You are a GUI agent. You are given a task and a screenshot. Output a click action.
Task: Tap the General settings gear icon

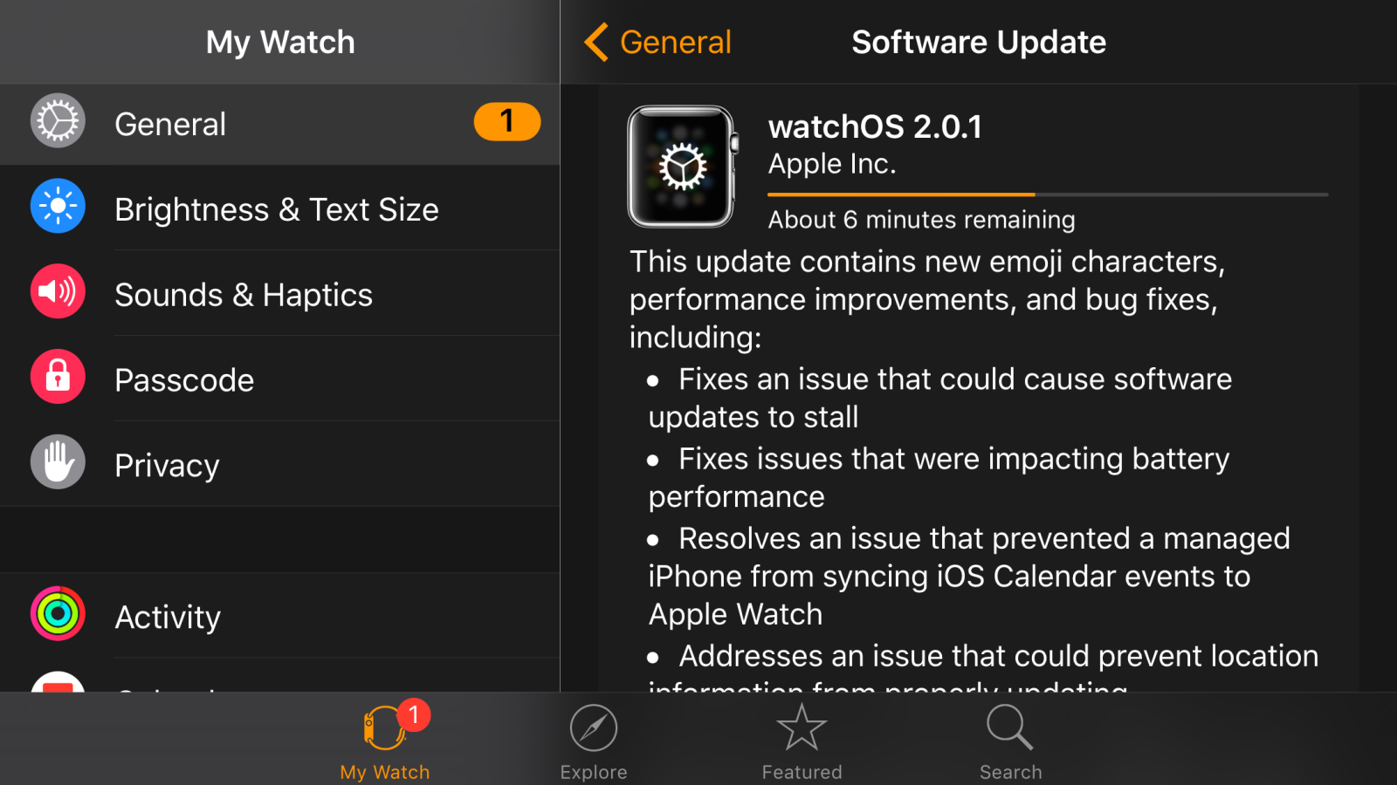58,123
